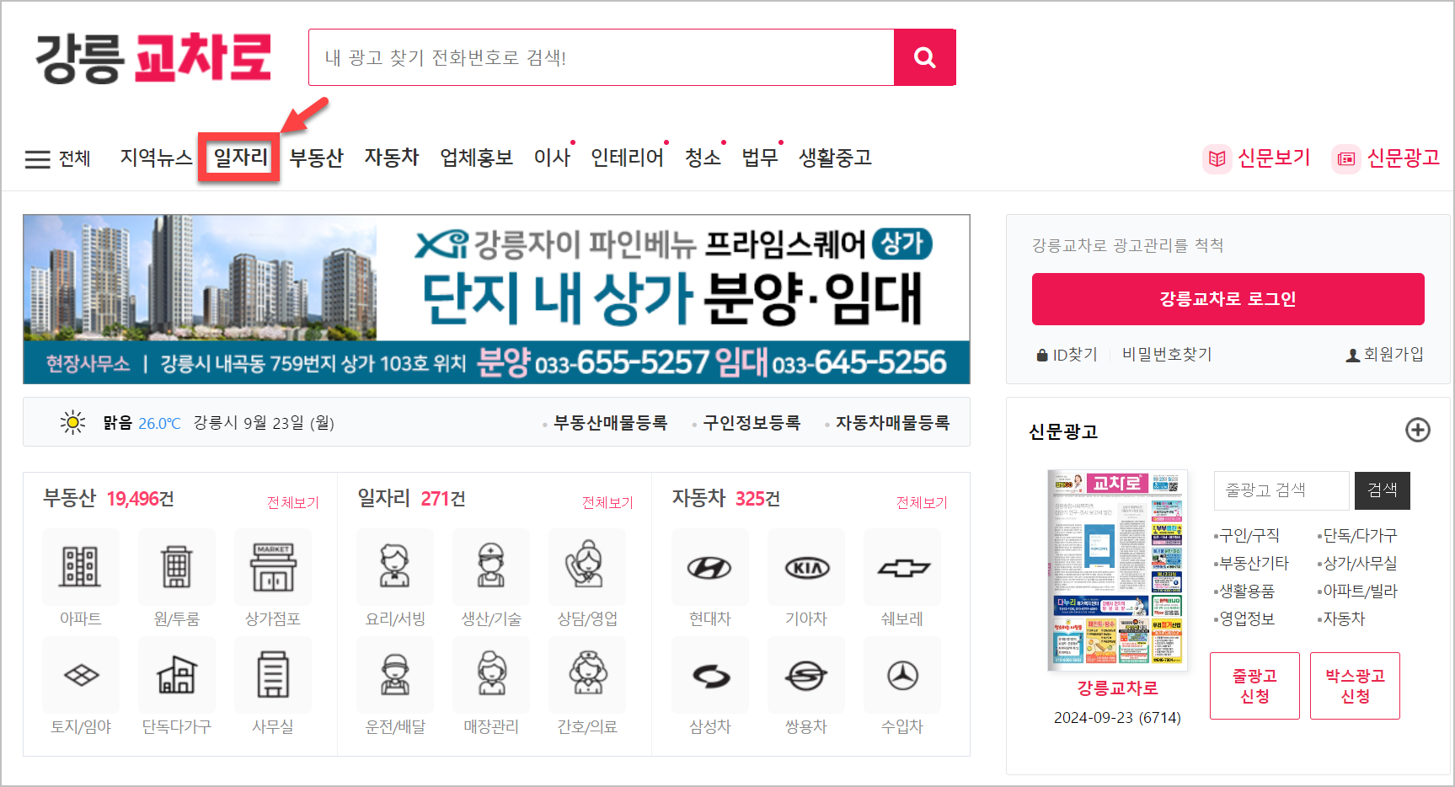Click the 검색 button for 줄광고

(1382, 490)
